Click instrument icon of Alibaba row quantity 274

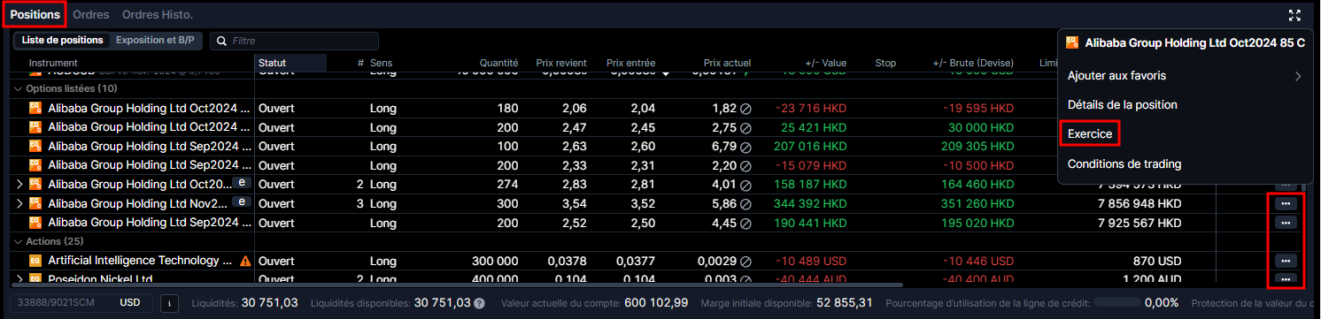pyautogui.click(x=35, y=185)
